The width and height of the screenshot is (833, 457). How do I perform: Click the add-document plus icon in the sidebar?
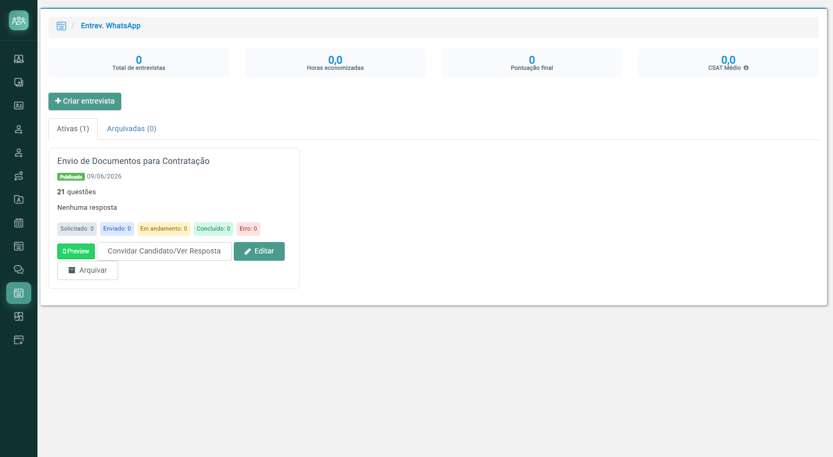(x=19, y=82)
